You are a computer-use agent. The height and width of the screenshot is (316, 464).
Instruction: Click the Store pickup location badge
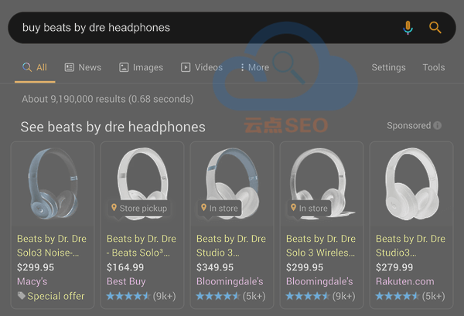pyautogui.click(x=139, y=209)
